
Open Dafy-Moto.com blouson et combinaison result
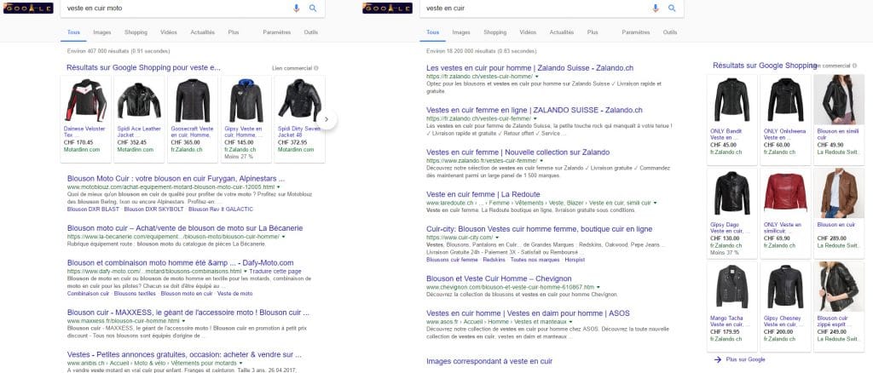(x=181, y=262)
